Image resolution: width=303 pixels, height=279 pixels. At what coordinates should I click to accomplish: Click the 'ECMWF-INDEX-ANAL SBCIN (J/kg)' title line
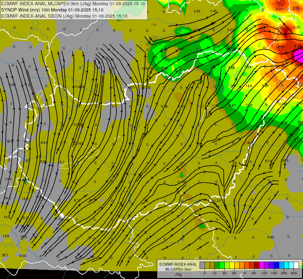(x=64, y=16)
